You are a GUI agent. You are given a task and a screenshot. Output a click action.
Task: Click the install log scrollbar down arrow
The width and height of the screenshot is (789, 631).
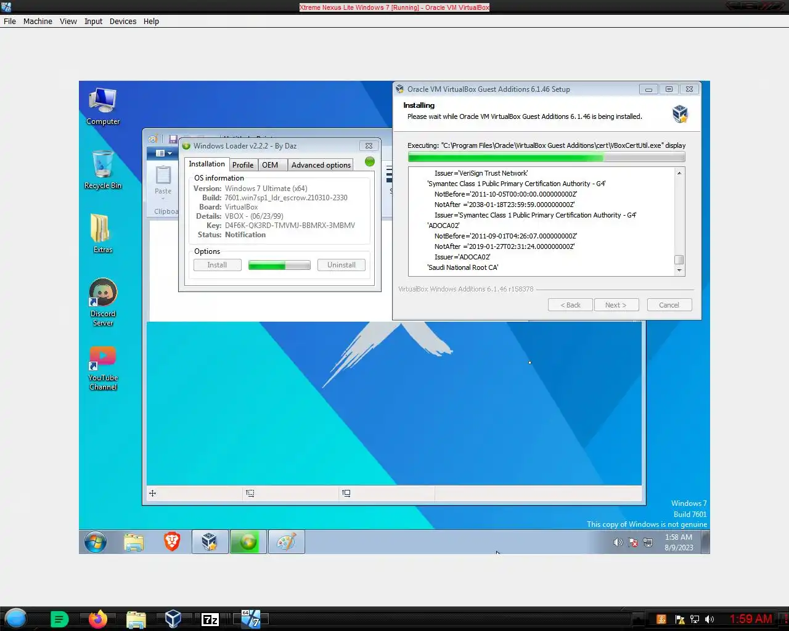click(x=679, y=270)
